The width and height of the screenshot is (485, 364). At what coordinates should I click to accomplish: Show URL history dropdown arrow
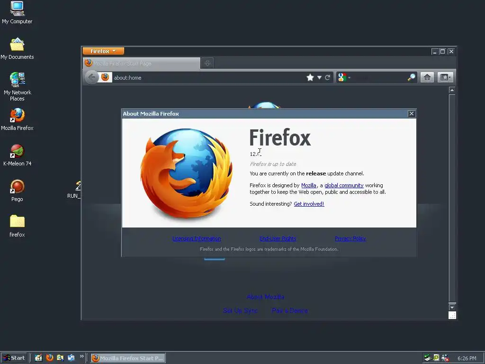pos(319,77)
